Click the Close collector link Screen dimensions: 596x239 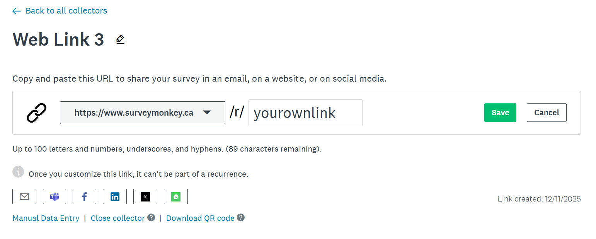(x=117, y=218)
